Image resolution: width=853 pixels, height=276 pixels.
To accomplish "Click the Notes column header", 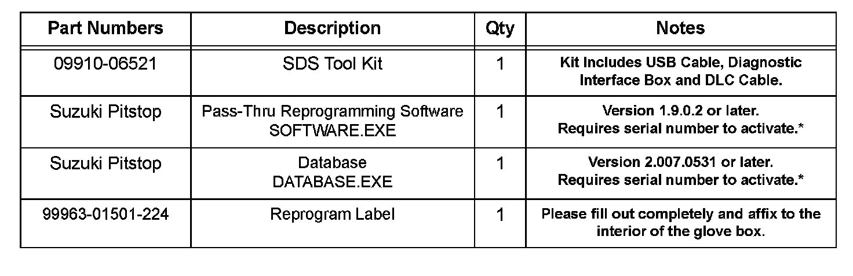I will pyautogui.click(x=681, y=28).
